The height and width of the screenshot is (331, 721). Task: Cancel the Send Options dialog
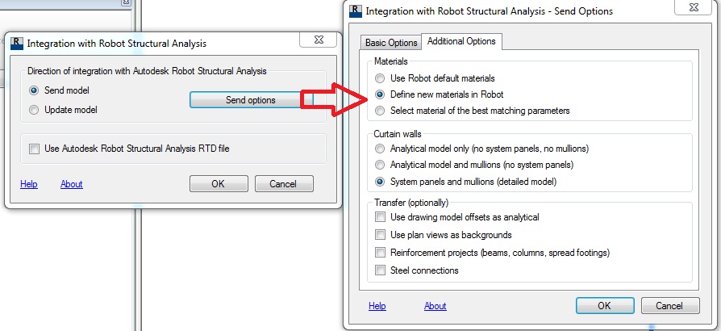tap(670, 306)
